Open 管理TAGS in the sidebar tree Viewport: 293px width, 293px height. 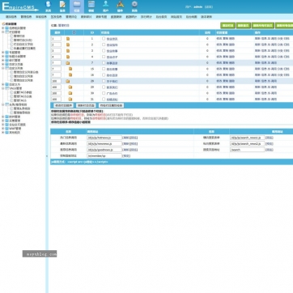20,100
